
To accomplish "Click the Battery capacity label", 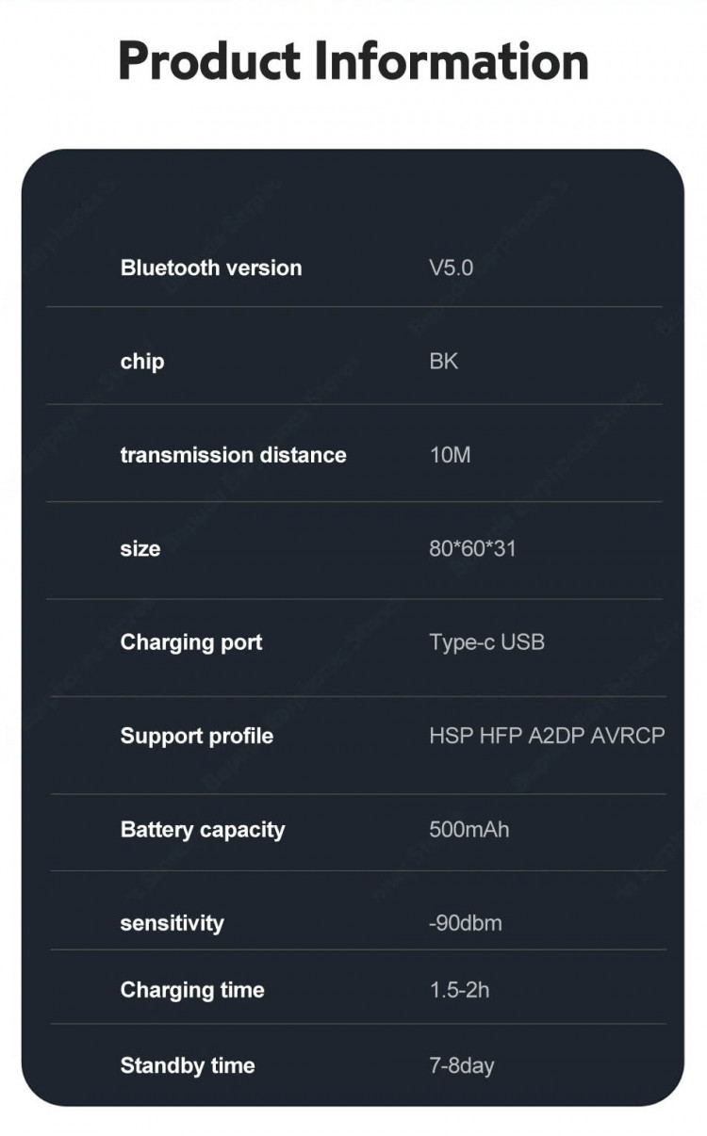I will point(203,830).
